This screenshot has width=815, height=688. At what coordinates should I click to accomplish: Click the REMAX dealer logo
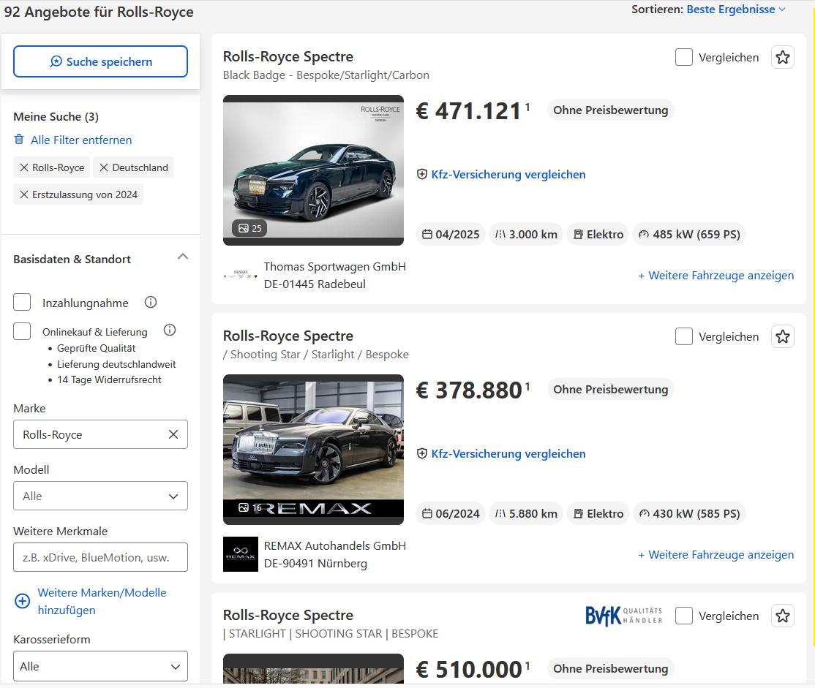click(241, 554)
